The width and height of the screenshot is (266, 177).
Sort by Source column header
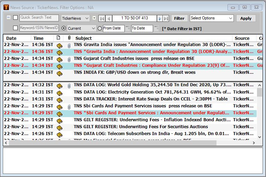(244, 38)
